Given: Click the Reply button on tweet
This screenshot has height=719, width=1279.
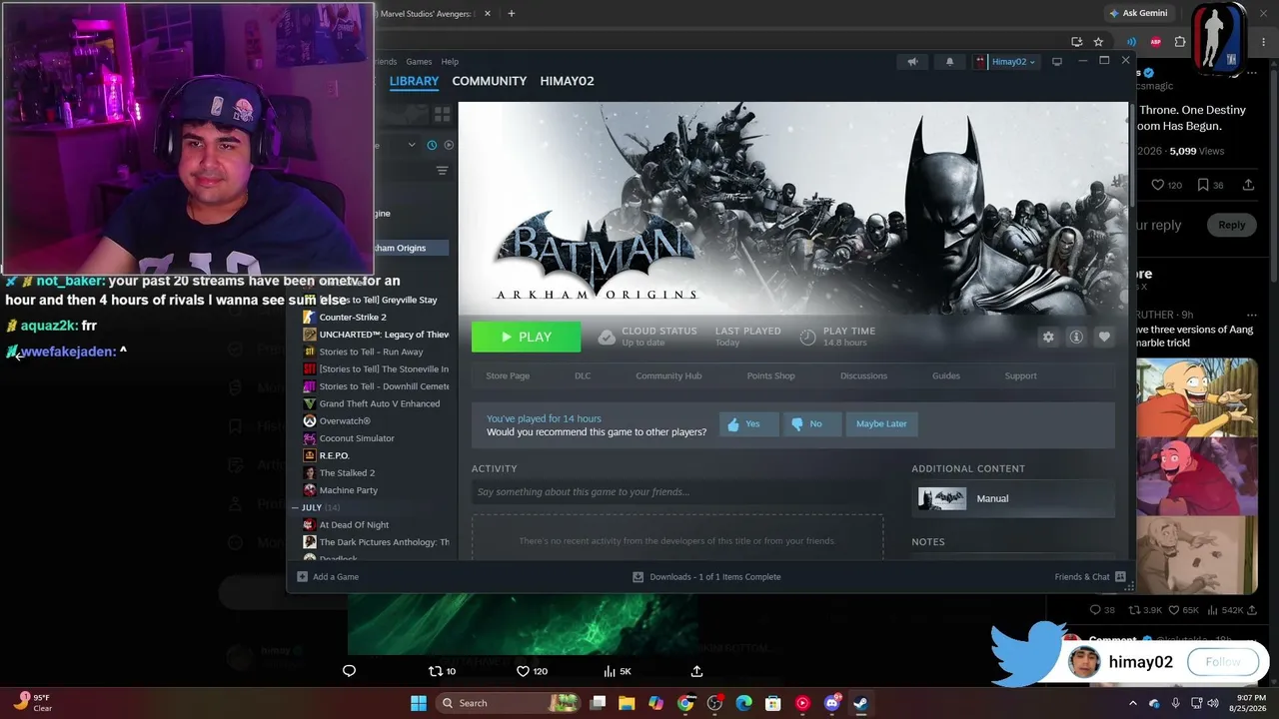Looking at the screenshot, I should [x=1231, y=225].
